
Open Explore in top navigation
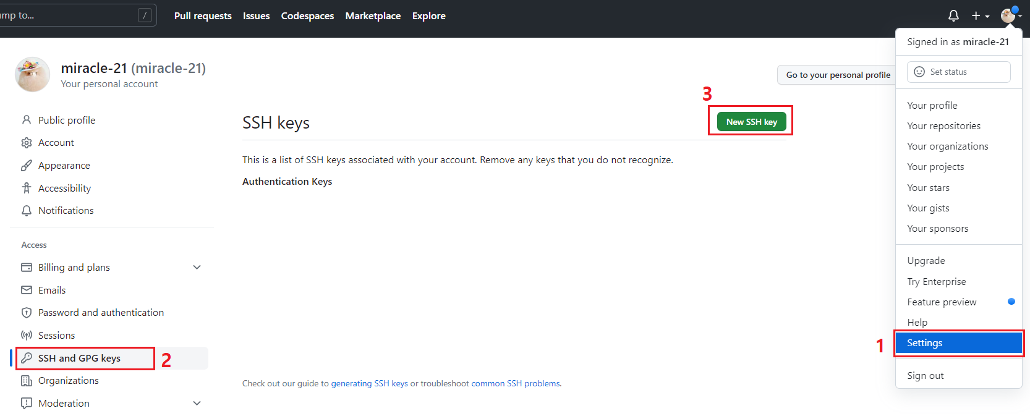429,16
